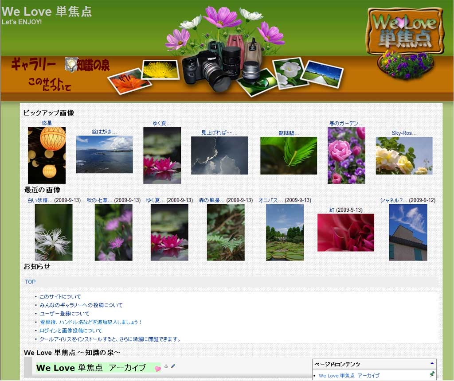
Task: Click the green pushpin icon in ページ内コンテンツ
Action: tap(432, 374)
